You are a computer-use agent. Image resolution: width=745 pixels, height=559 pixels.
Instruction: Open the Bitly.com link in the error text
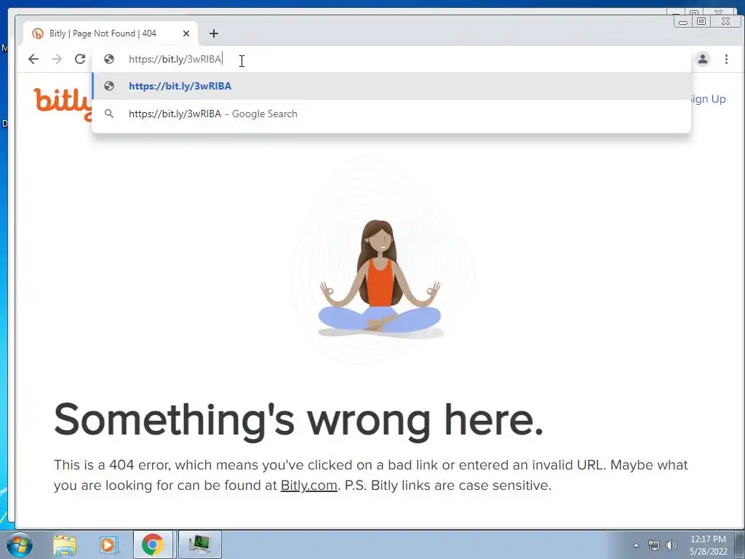308,485
